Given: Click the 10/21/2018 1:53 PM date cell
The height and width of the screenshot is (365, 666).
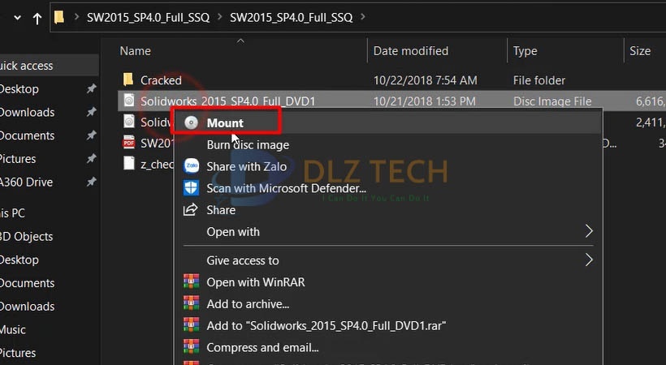Looking at the screenshot, I should coord(424,101).
